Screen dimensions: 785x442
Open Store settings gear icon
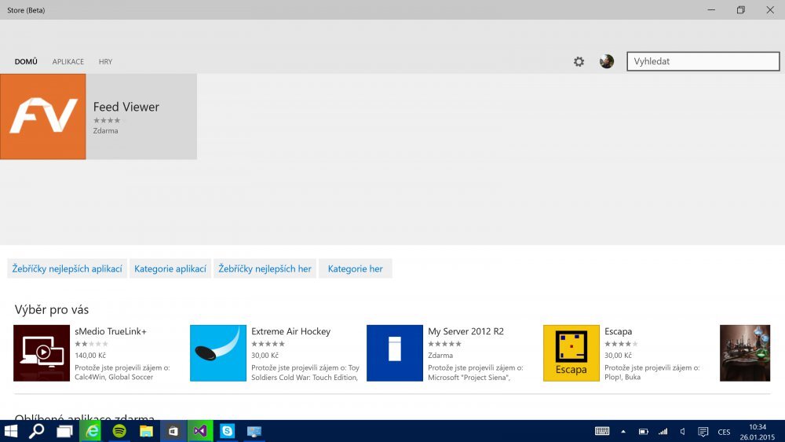point(579,61)
